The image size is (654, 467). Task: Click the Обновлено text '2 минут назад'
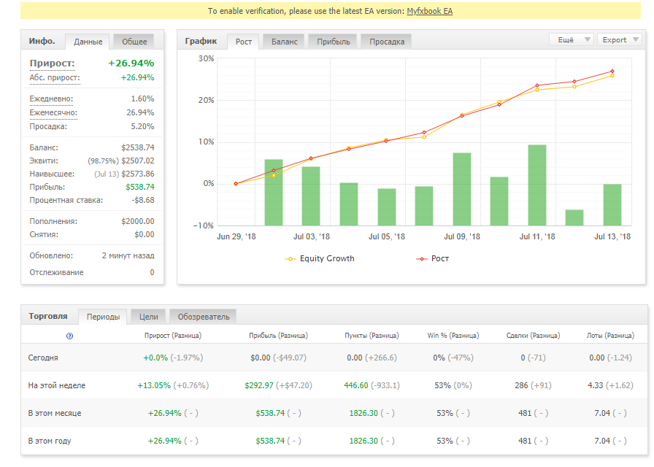tap(128, 255)
